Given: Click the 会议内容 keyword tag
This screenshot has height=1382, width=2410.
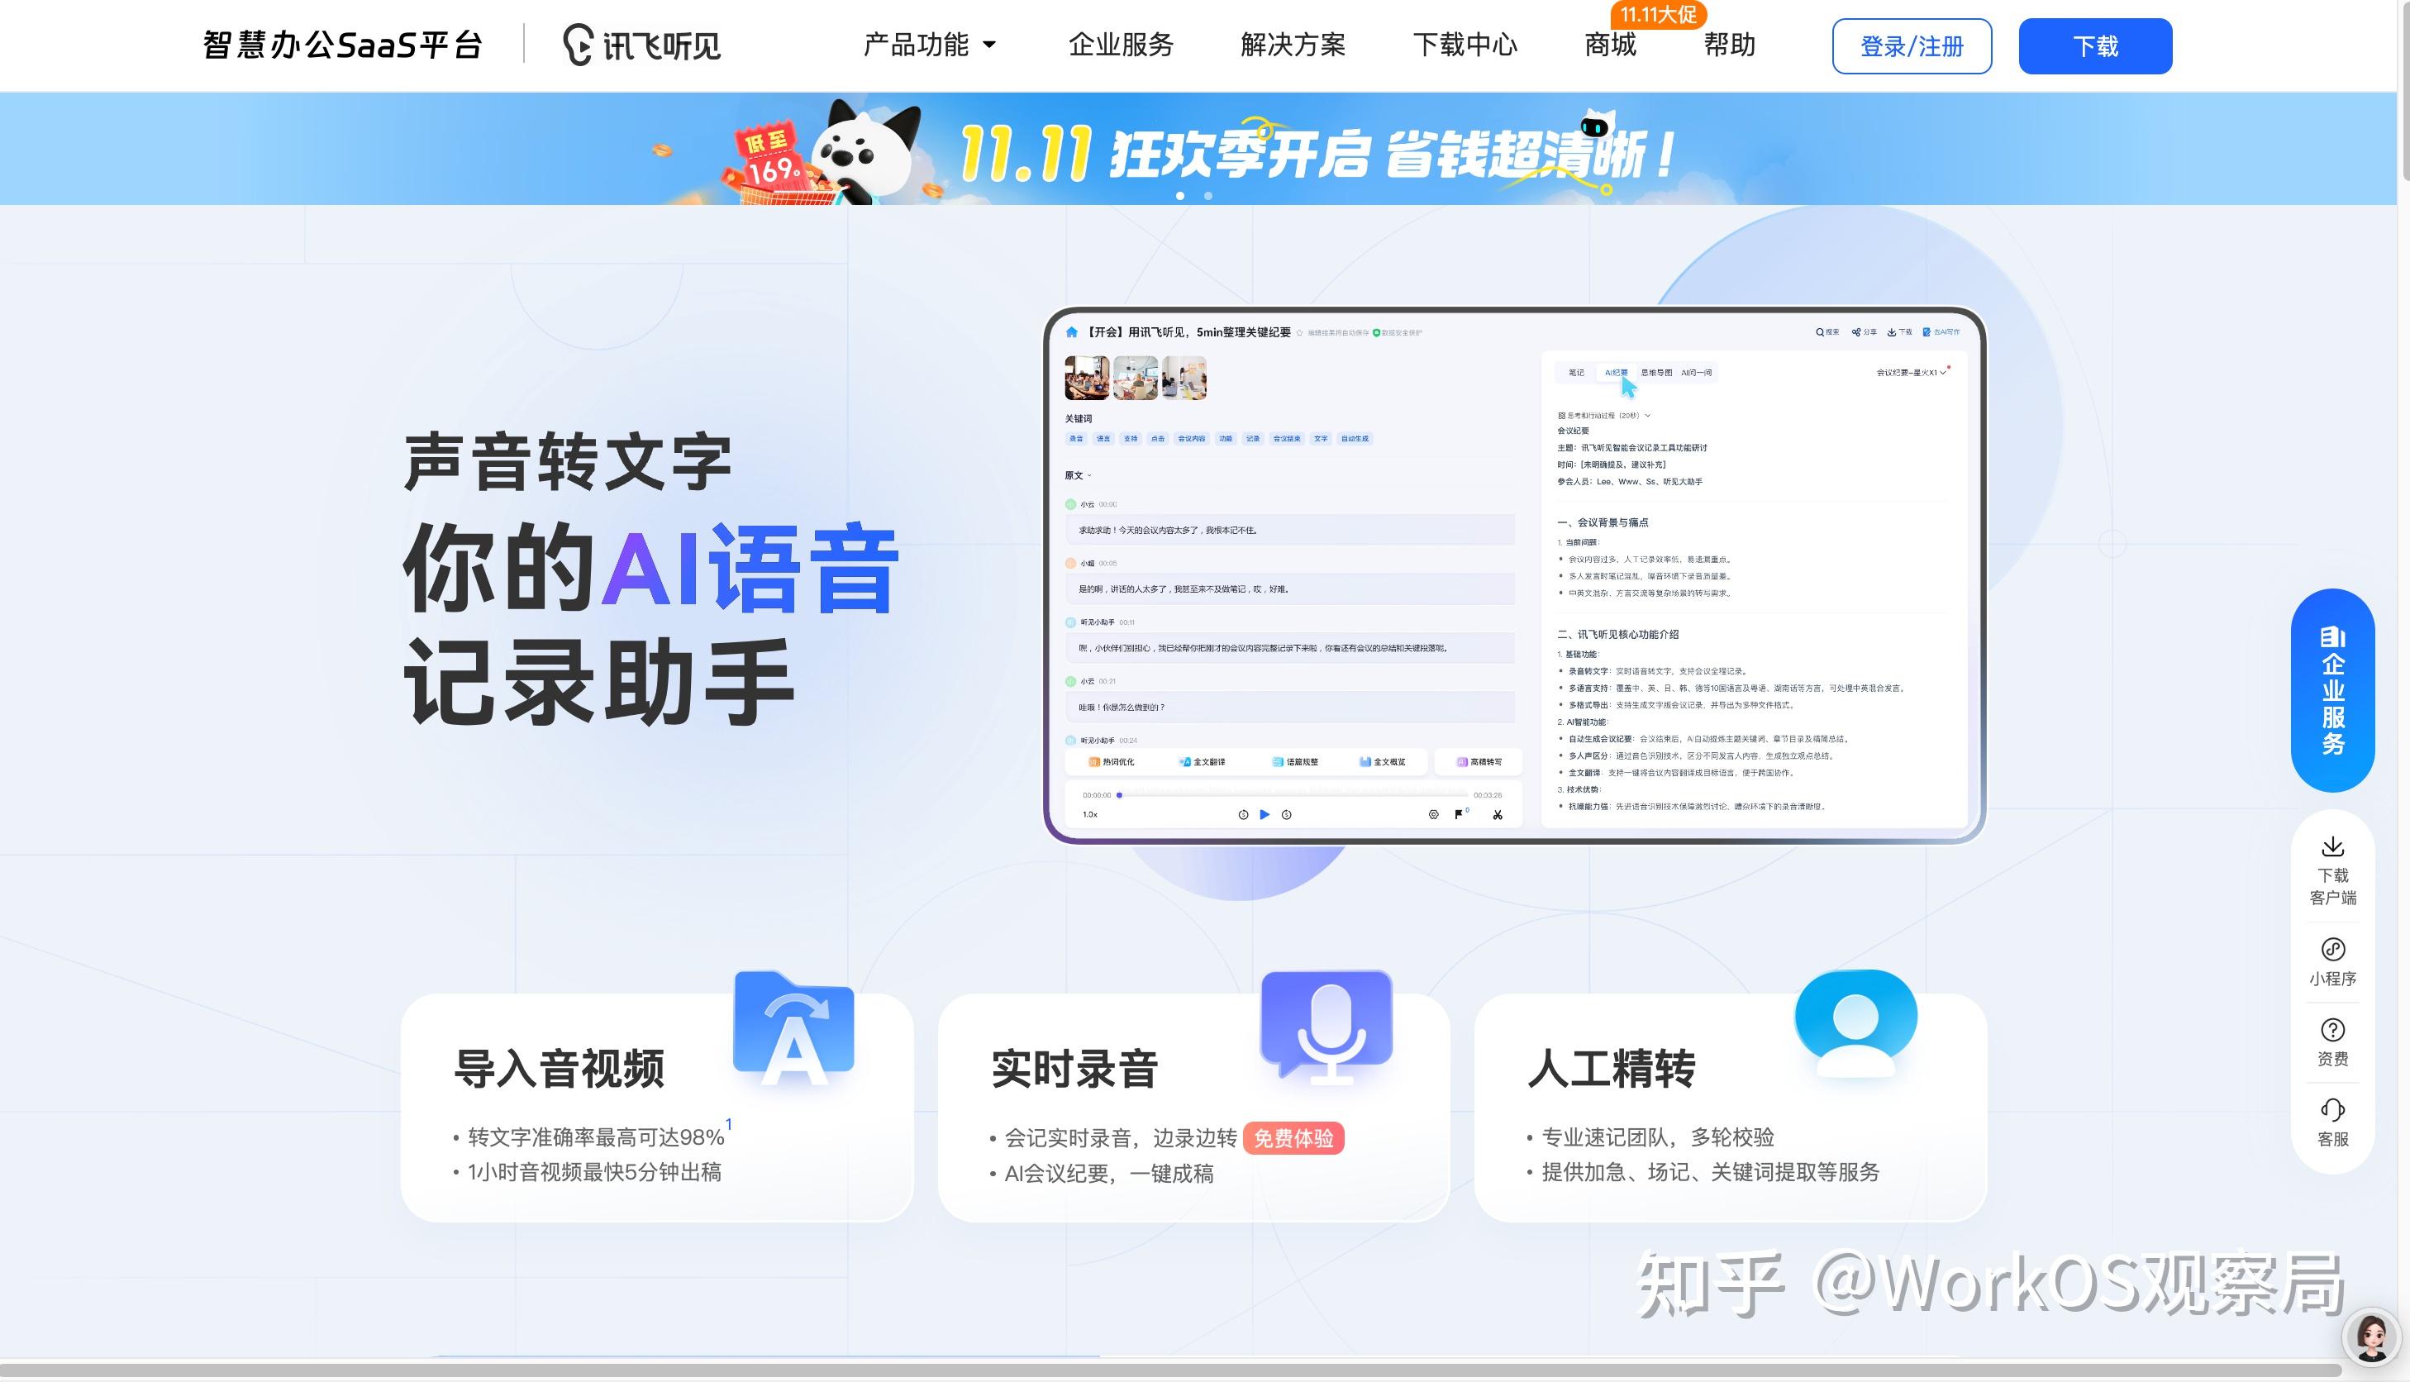Looking at the screenshot, I should tap(1191, 439).
